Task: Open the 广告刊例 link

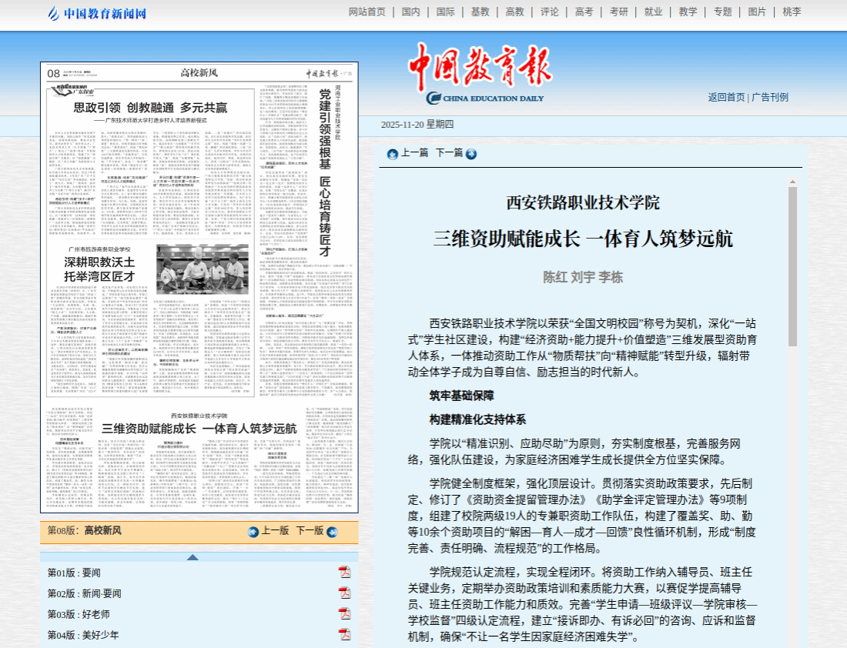Action: tap(770, 97)
